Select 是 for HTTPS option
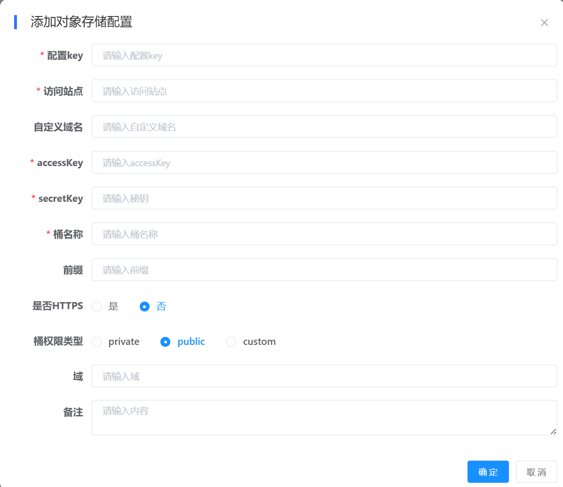 97,307
